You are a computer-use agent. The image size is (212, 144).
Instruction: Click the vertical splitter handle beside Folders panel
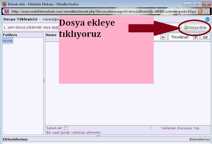pos(44,80)
